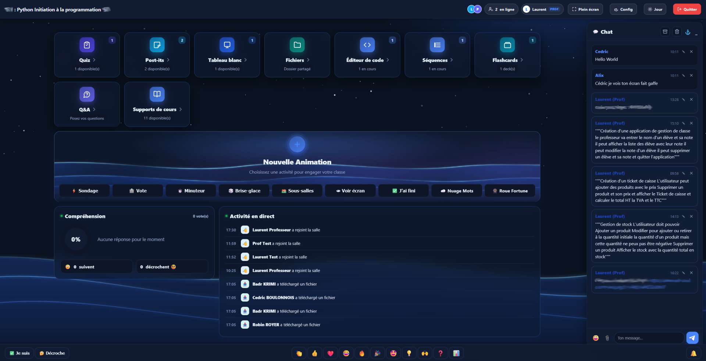Minimize the Chat panel
706x361 pixels.
pos(696,34)
